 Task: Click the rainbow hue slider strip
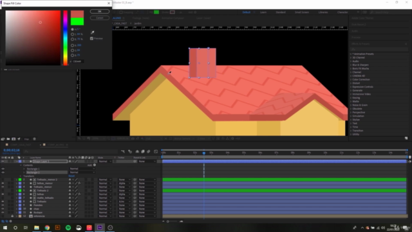click(66, 38)
